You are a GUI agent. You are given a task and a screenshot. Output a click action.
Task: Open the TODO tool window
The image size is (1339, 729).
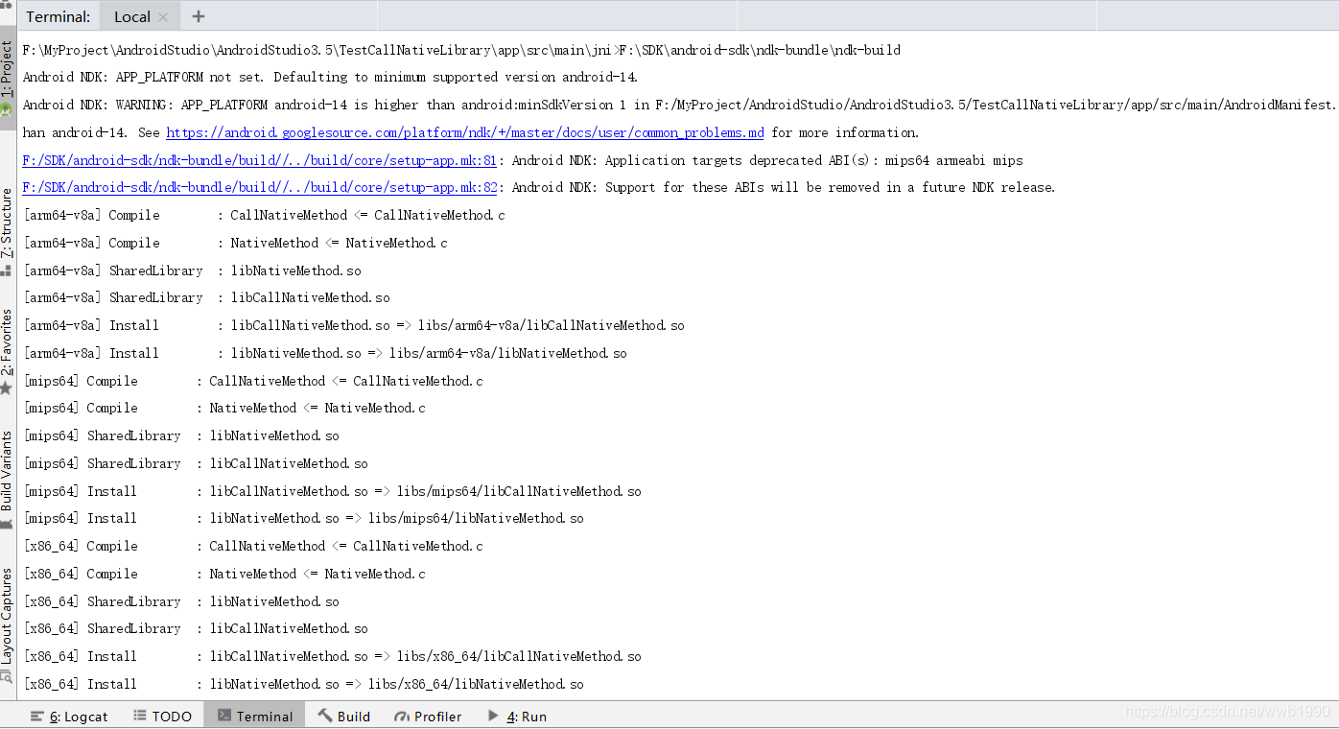click(x=162, y=717)
